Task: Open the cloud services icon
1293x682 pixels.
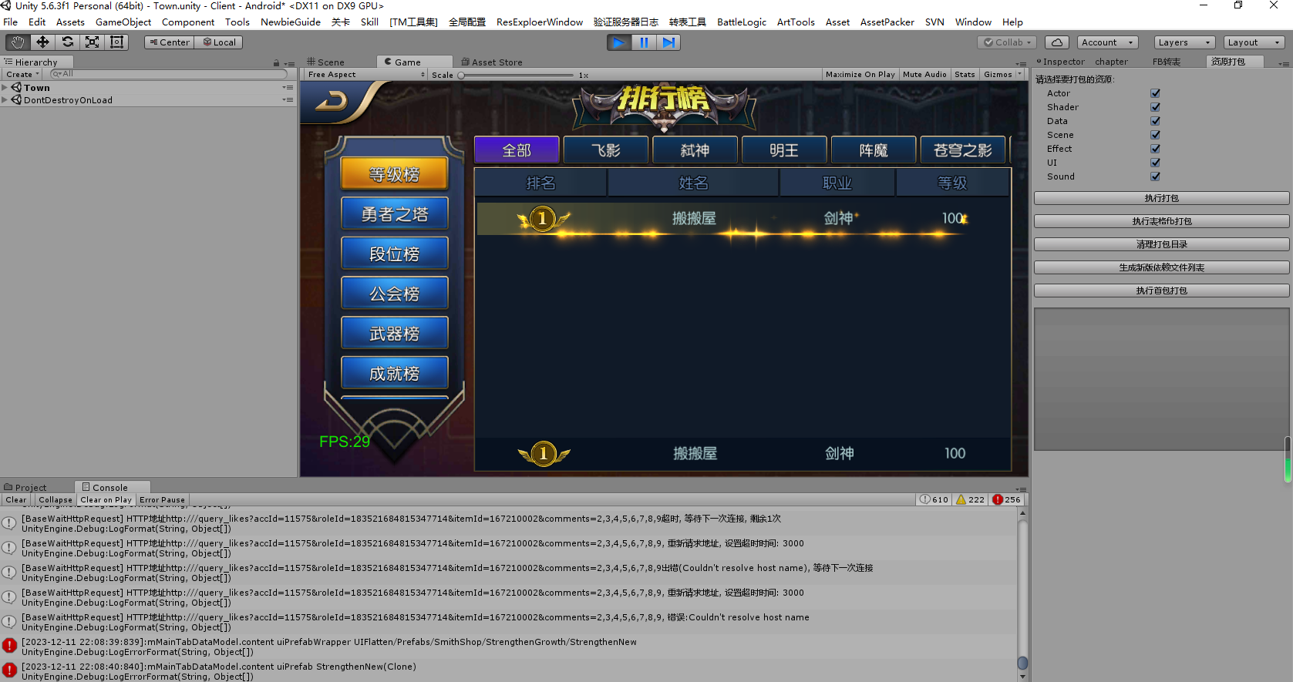Action: pyautogui.click(x=1057, y=42)
